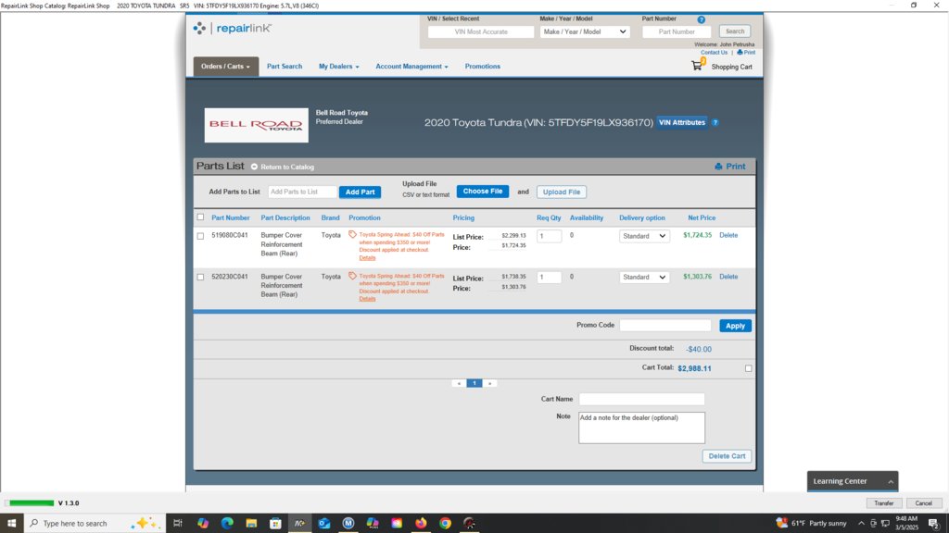Click the VIN Attributes button
This screenshot has width=949, height=533.
click(x=682, y=123)
